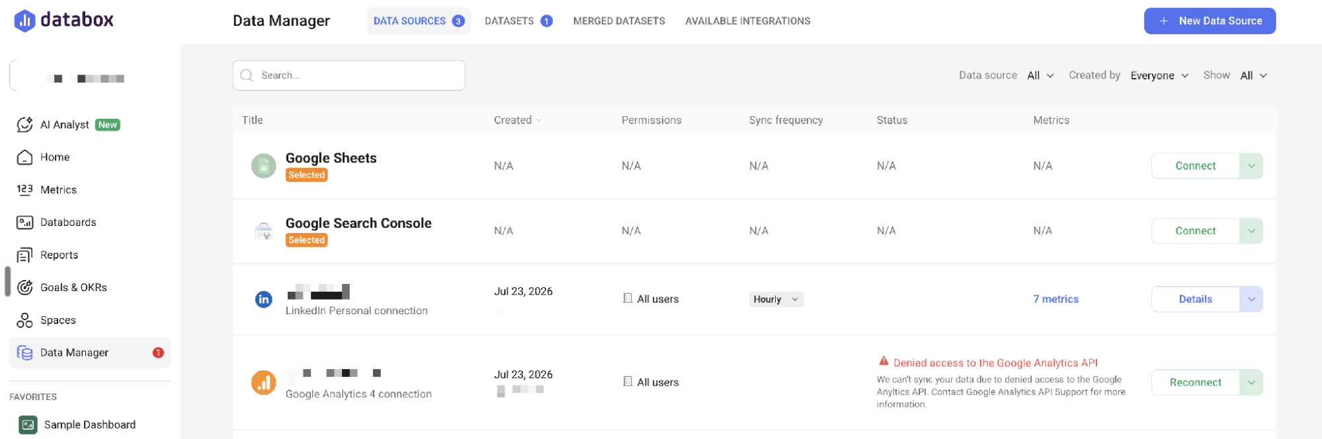Click the Databoards sidebar icon
1322x439 pixels.
click(x=24, y=222)
